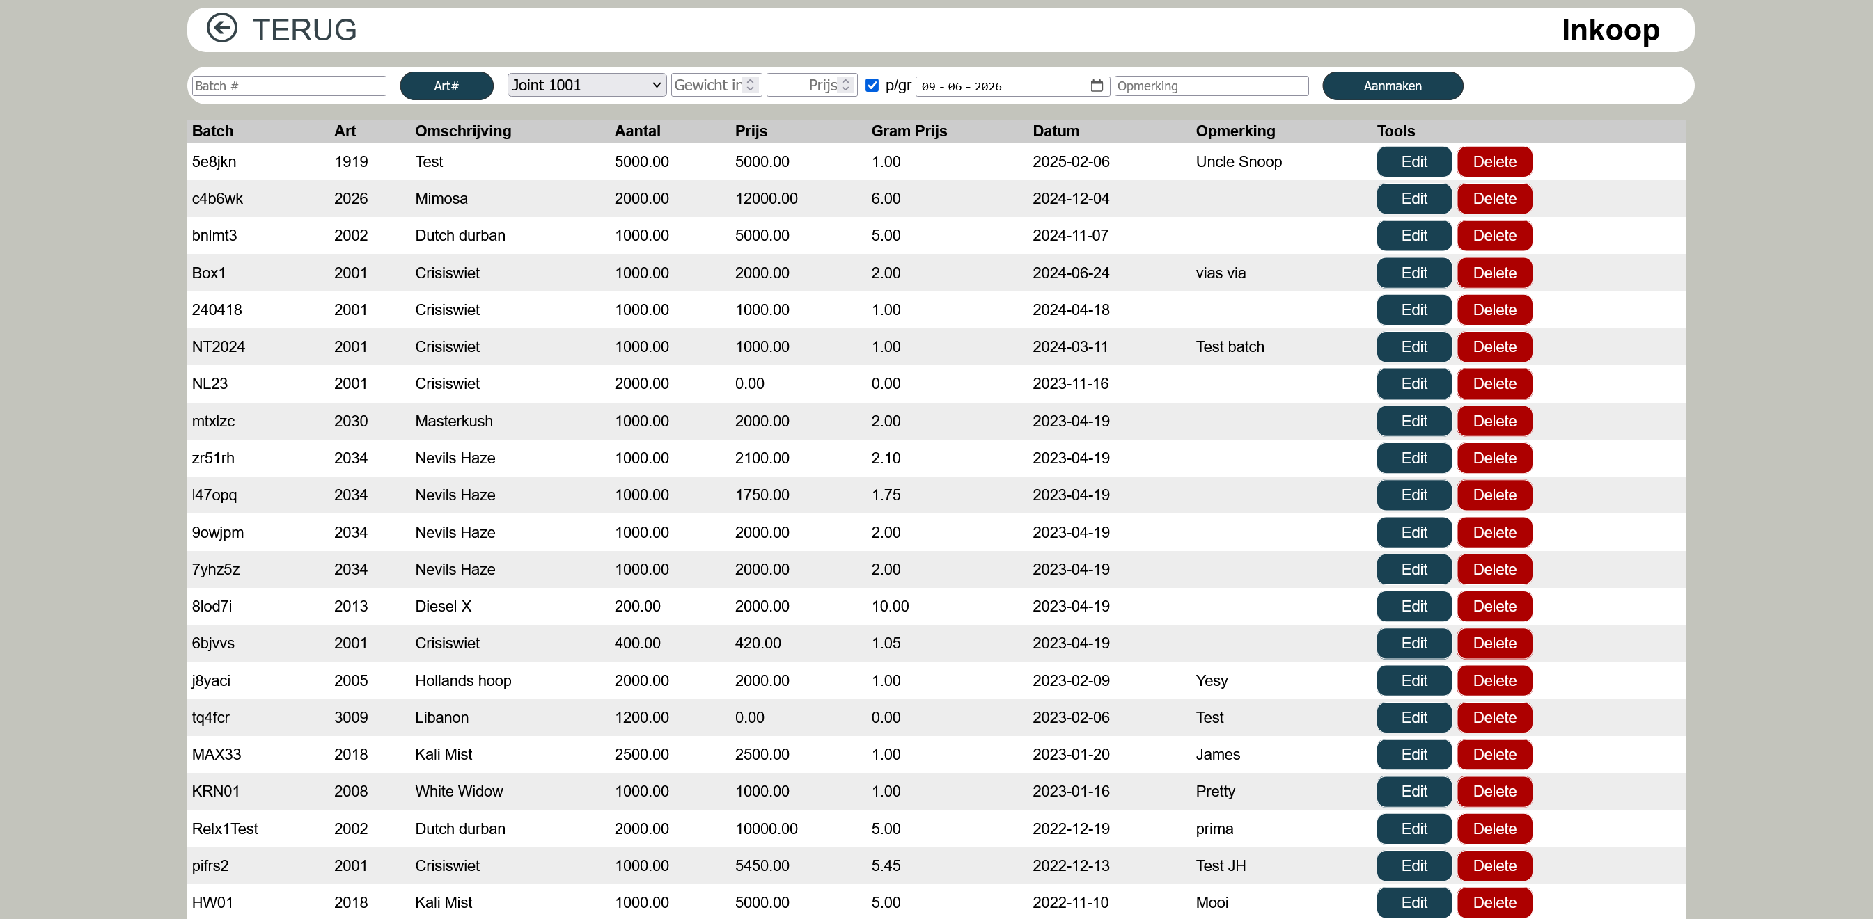Delete Masterkush batch mtxlzc
Screen dimensions: 1873x919
[1494, 421]
